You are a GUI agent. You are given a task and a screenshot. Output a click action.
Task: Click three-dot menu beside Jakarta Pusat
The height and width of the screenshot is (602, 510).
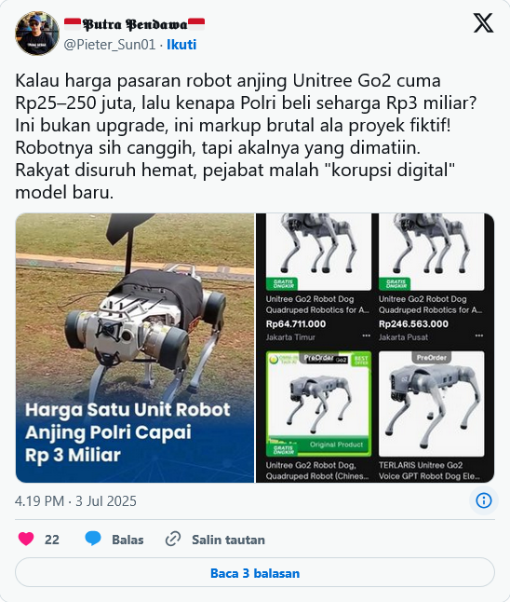coord(479,335)
